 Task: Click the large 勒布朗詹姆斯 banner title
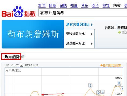33,34
